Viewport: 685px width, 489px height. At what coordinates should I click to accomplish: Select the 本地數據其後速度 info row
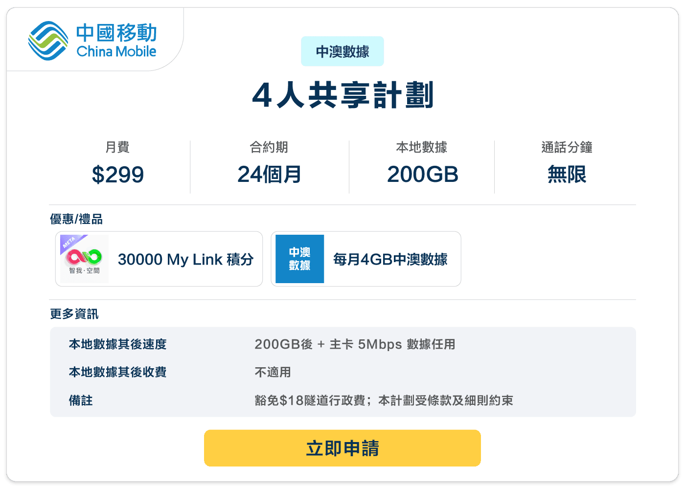117,344
